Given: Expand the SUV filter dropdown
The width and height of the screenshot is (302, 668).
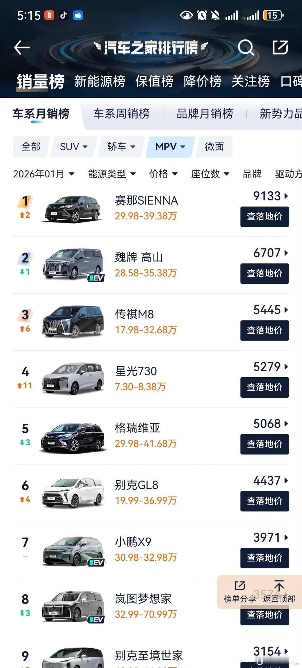Looking at the screenshot, I should tap(74, 147).
